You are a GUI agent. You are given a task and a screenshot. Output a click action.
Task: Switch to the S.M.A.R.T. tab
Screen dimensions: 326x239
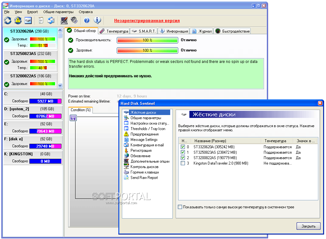coord(144,31)
